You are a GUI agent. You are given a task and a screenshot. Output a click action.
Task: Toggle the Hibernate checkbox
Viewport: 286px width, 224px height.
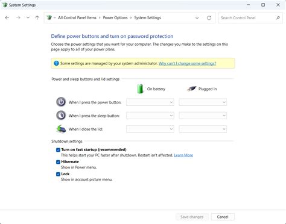(x=58, y=162)
